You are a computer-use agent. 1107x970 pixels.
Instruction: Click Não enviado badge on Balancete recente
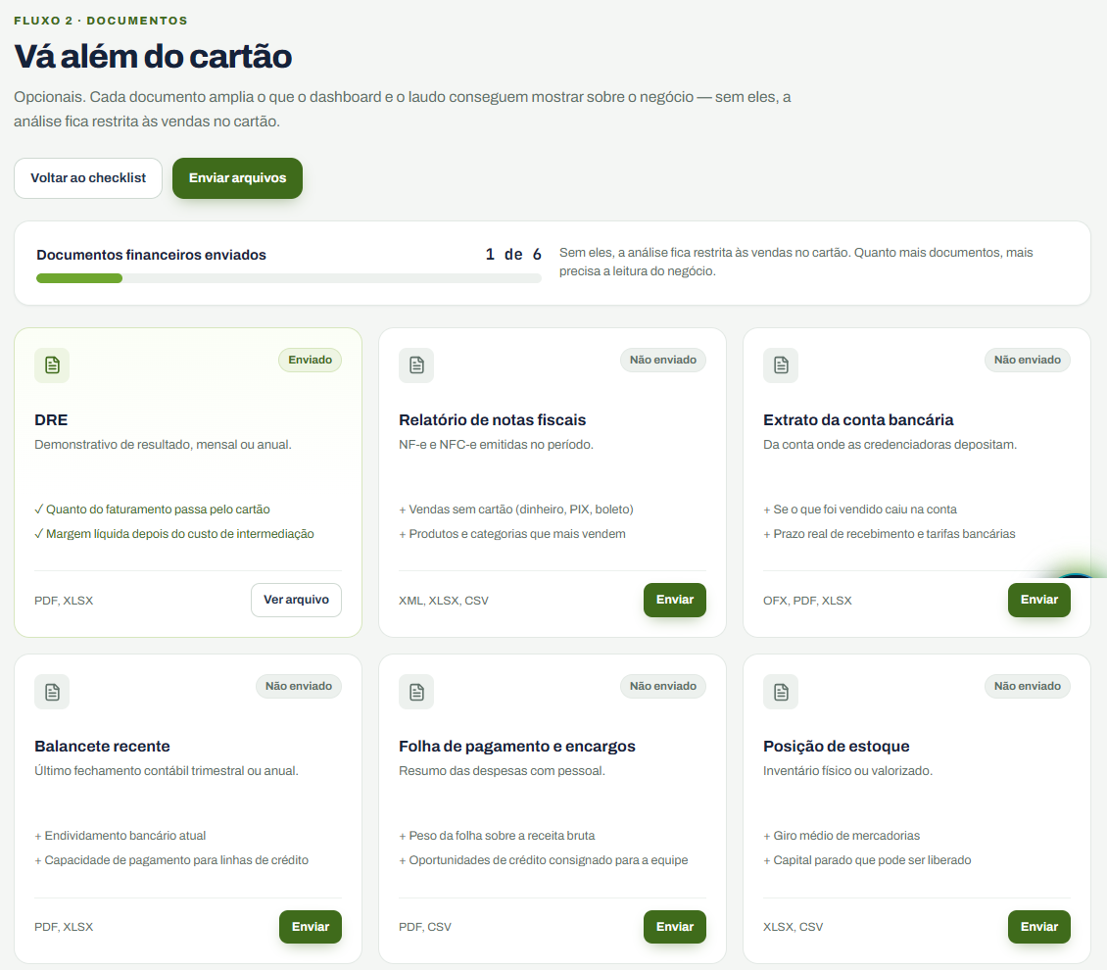(x=299, y=686)
